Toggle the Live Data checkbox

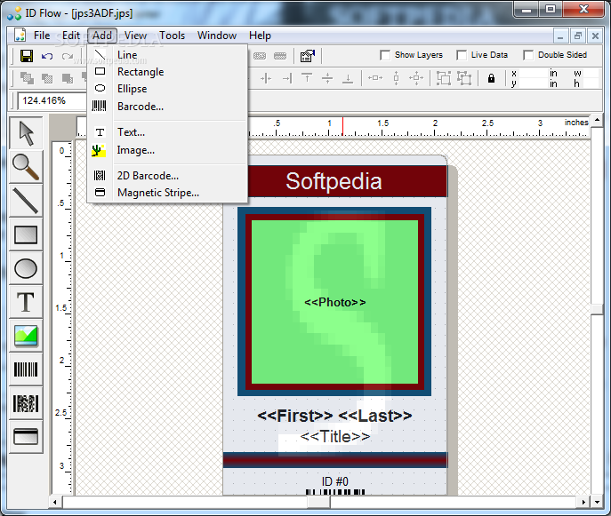(x=462, y=55)
